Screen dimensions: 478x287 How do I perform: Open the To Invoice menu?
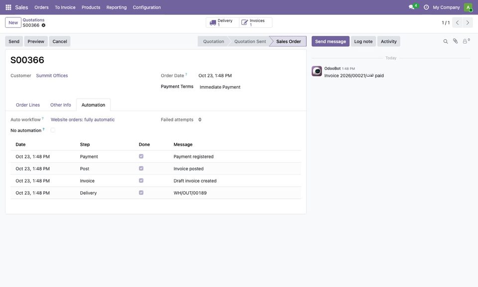coord(65,7)
